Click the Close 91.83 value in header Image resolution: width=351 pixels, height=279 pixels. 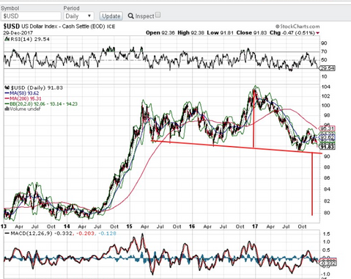click(251, 33)
